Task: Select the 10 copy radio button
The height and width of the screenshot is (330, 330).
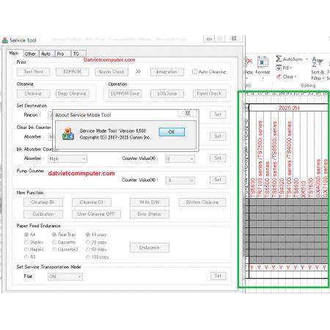Action: click(87, 235)
